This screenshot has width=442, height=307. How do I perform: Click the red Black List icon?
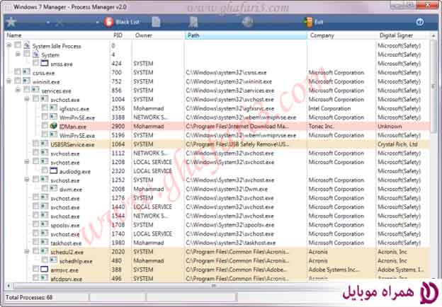click(x=109, y=22)
